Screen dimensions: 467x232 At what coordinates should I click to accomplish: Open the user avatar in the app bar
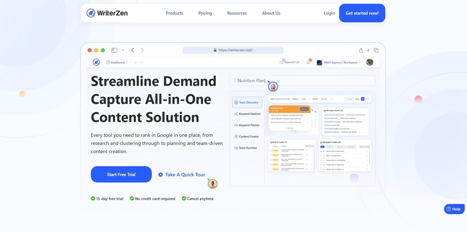point(369,62)
